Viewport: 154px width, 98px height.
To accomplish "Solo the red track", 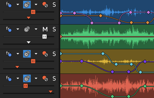I will (x=54, y=79).
